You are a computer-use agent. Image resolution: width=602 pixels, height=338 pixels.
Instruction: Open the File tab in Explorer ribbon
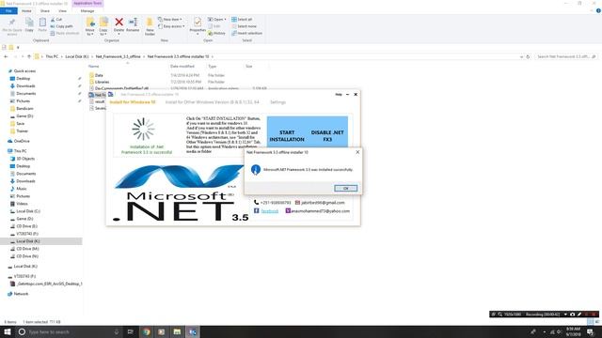coord(8,11)
